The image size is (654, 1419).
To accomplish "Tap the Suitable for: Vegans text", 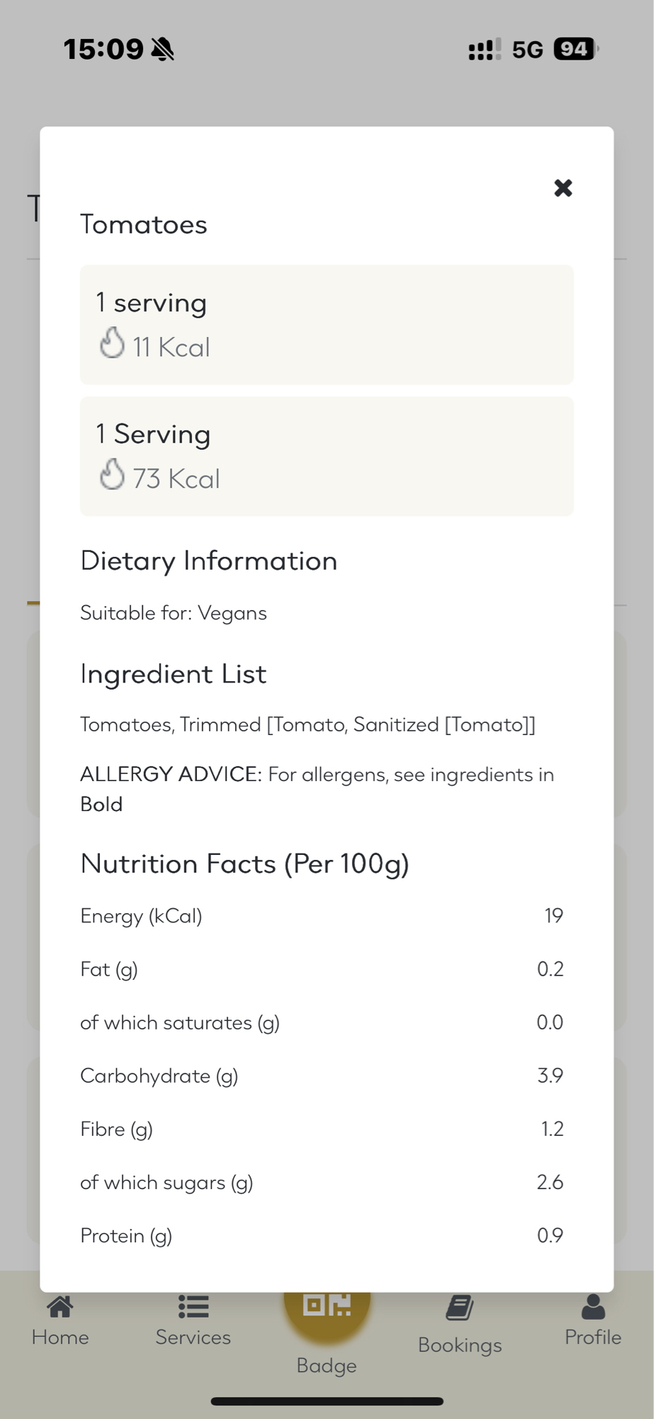I will coord(174,613).
